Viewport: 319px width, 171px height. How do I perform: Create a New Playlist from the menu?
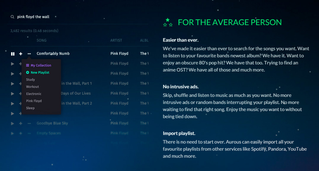pos(40,73)
